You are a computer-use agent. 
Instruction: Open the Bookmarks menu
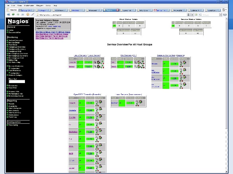29,6
